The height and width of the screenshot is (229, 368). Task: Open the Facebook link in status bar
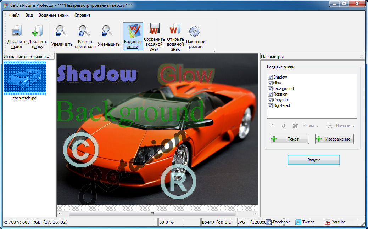pyautogui.click(x=281, y=222)
